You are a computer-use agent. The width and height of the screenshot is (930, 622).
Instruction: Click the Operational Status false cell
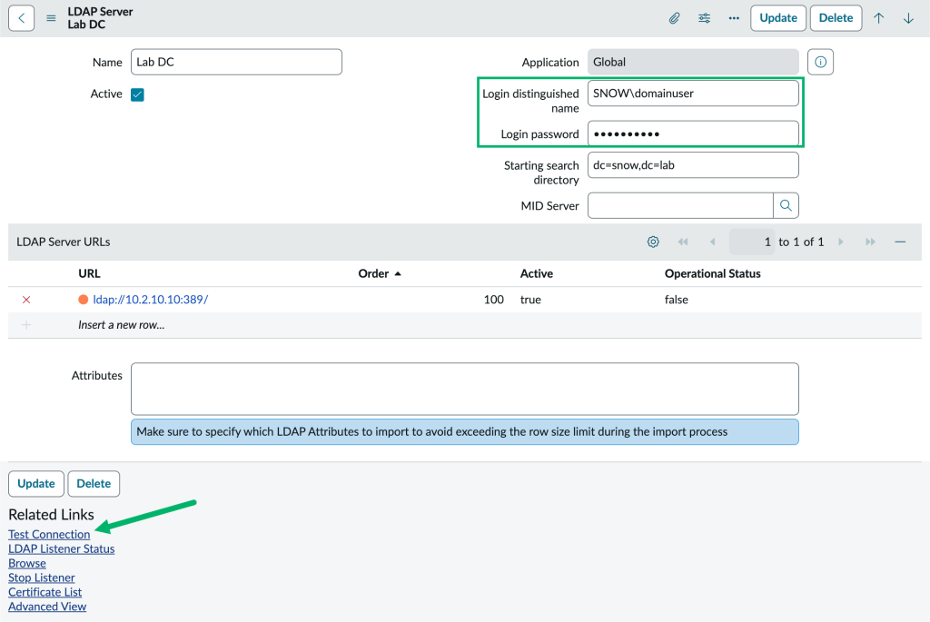click(x=676, y=300)
